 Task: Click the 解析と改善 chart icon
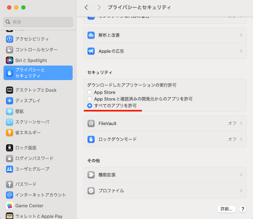pos(91,35)
